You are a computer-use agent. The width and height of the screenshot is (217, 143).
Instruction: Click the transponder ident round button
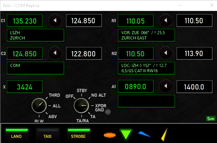[x=108, y=112]
